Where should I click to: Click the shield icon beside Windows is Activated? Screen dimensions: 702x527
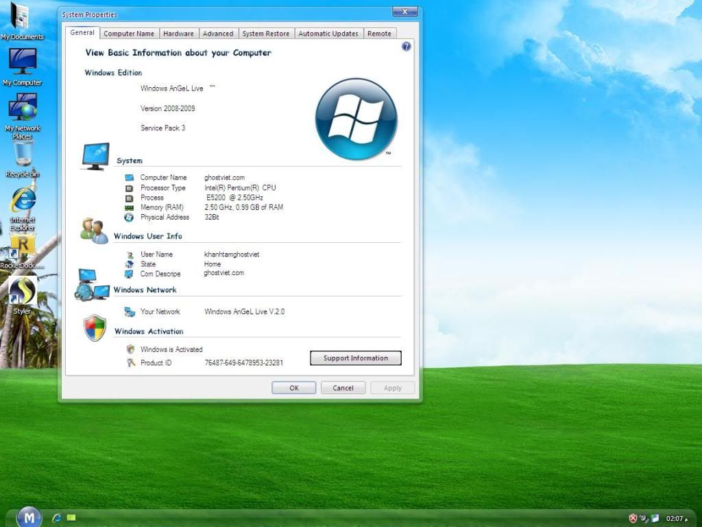click(130, 349)
